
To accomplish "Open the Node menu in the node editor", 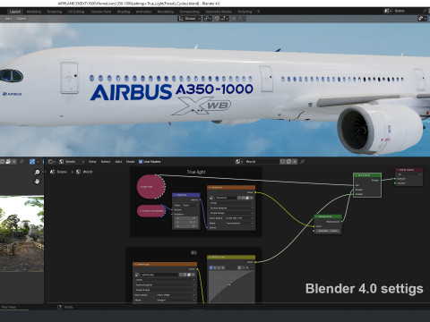I will click(130, 162).
